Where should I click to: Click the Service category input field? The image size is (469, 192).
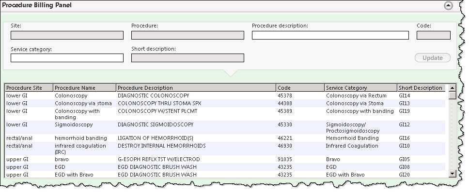click(x=67, y=58)
